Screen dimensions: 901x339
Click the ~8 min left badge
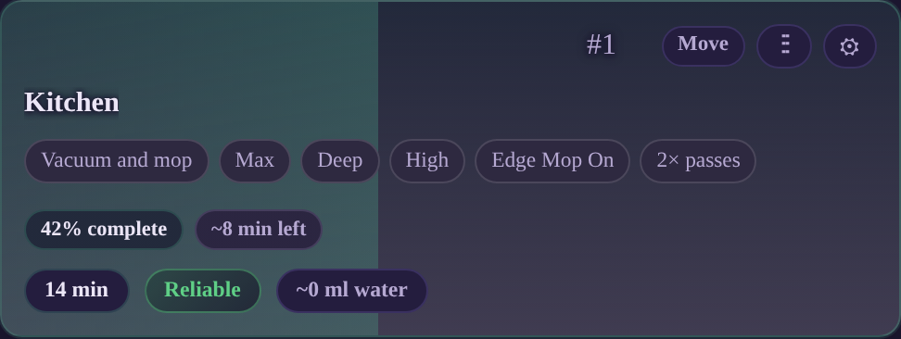[x=258, y=230]
